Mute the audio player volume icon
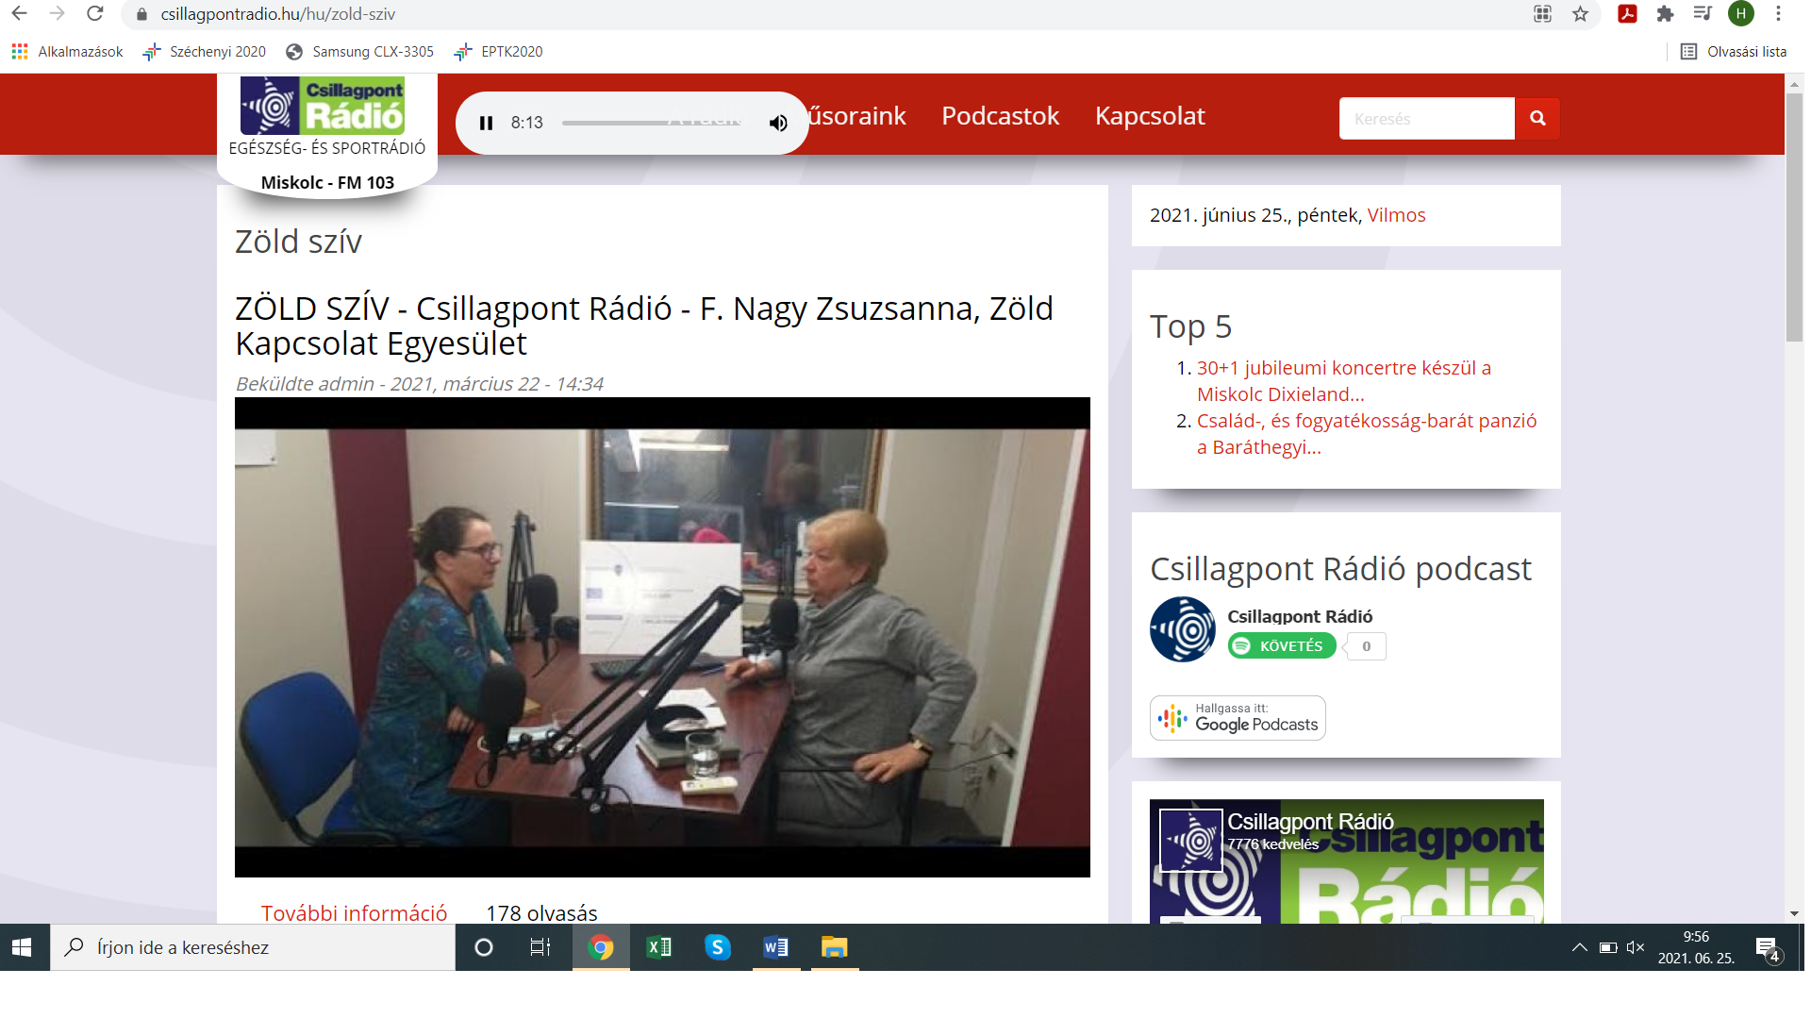This screenshot has height=1019, width=1811. [x=778, y=123]
